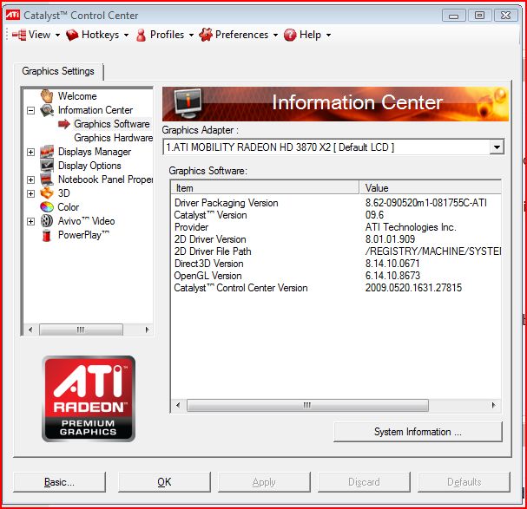Select the OpenGL Version row
The width and height of the screenshot is (527, 509).
tap(336, 276)
